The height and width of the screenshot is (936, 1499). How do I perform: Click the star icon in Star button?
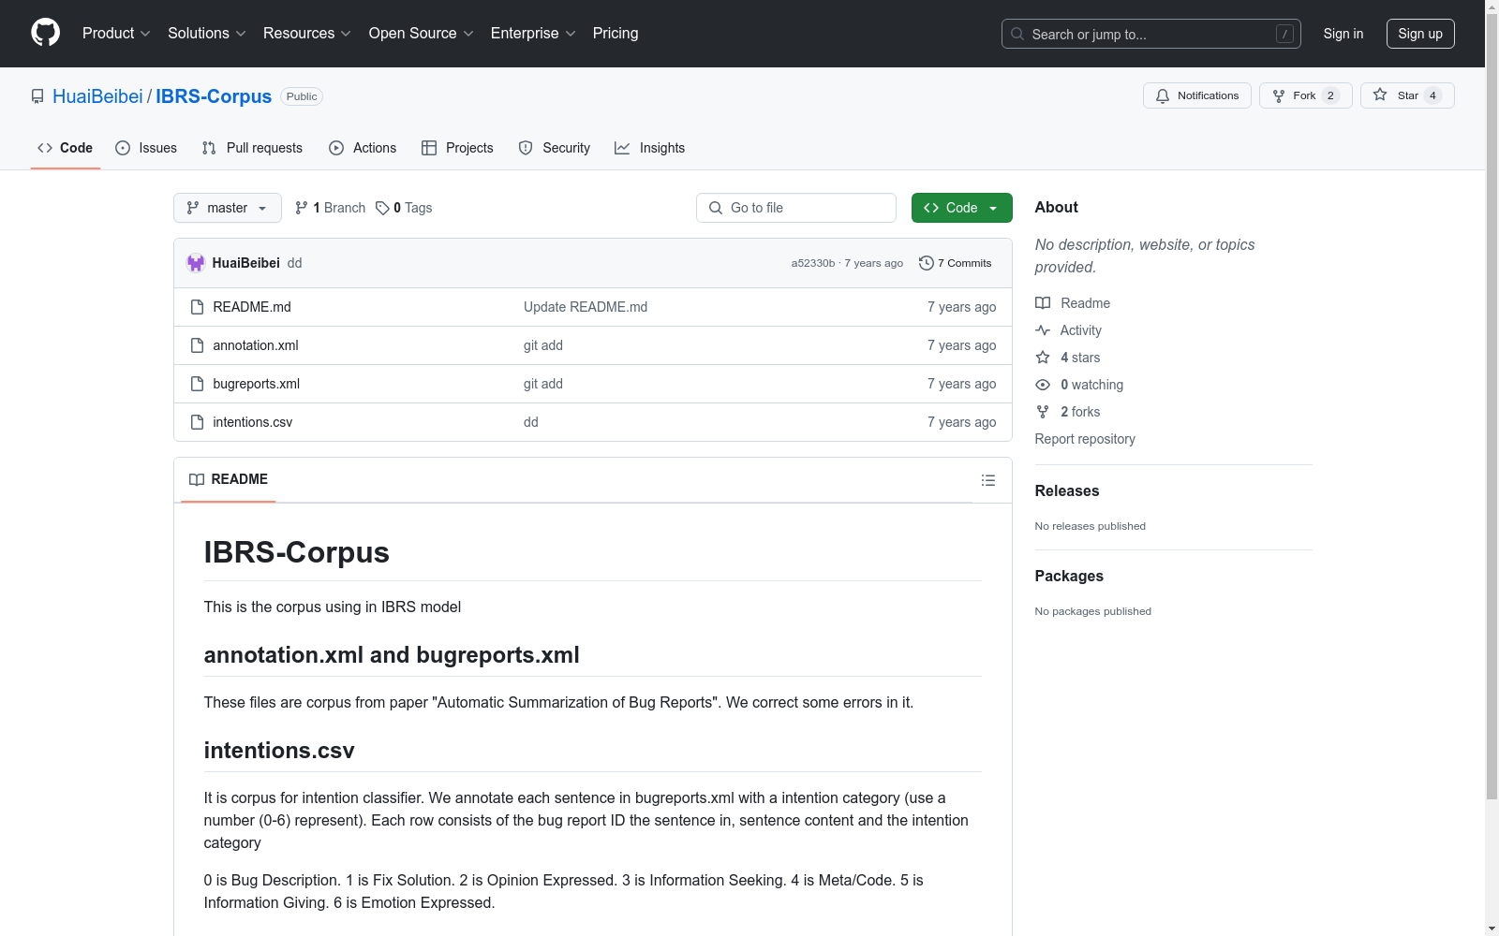[x=1380, y=95]
